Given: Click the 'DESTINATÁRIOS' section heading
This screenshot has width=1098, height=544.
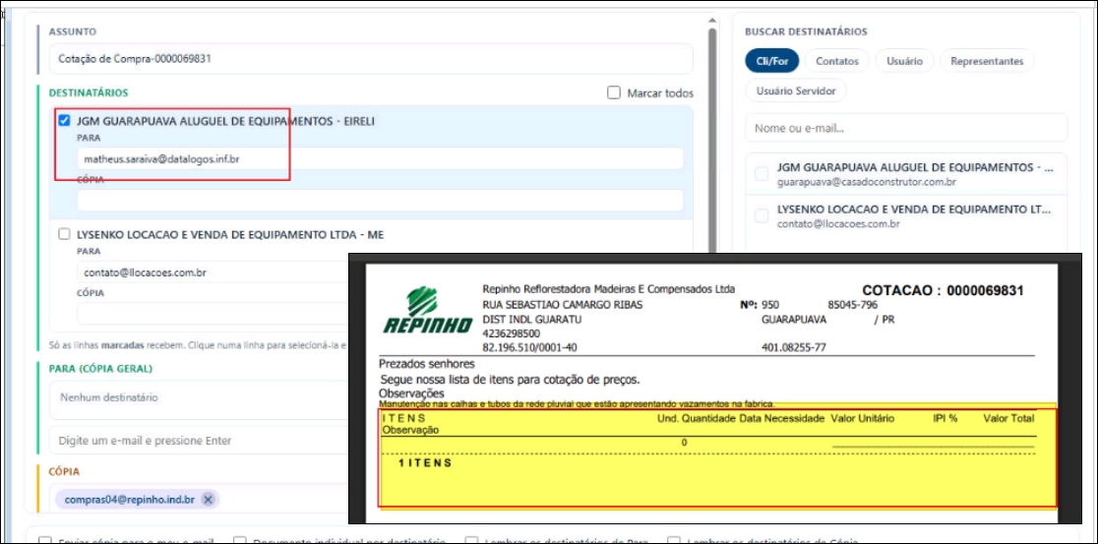Looking at the screenshot, I should point(89,92).
